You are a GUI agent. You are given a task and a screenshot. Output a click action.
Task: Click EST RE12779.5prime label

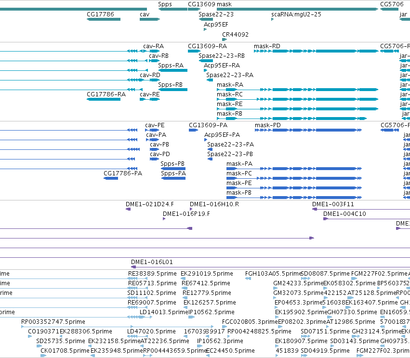207,293
